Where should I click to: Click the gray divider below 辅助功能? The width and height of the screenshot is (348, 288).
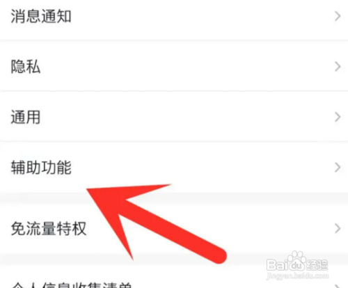174,198
